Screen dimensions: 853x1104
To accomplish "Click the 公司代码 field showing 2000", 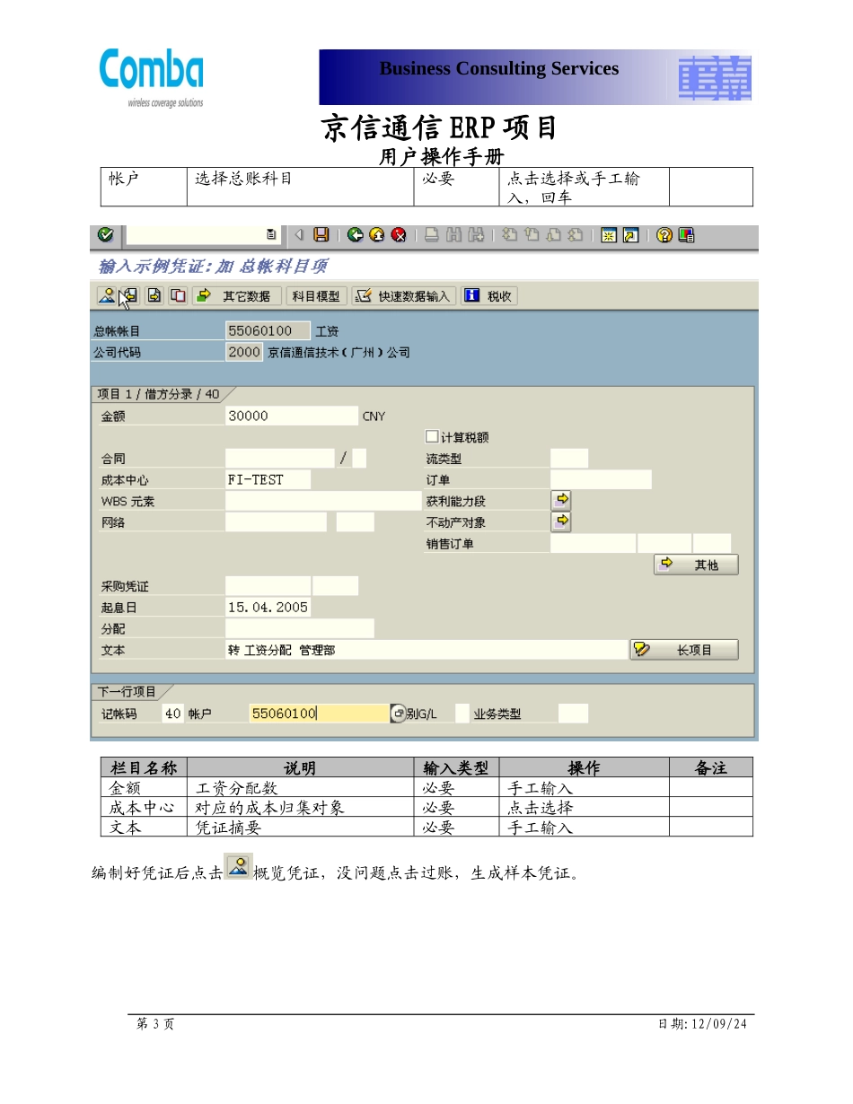I will [x=244, y=352].
